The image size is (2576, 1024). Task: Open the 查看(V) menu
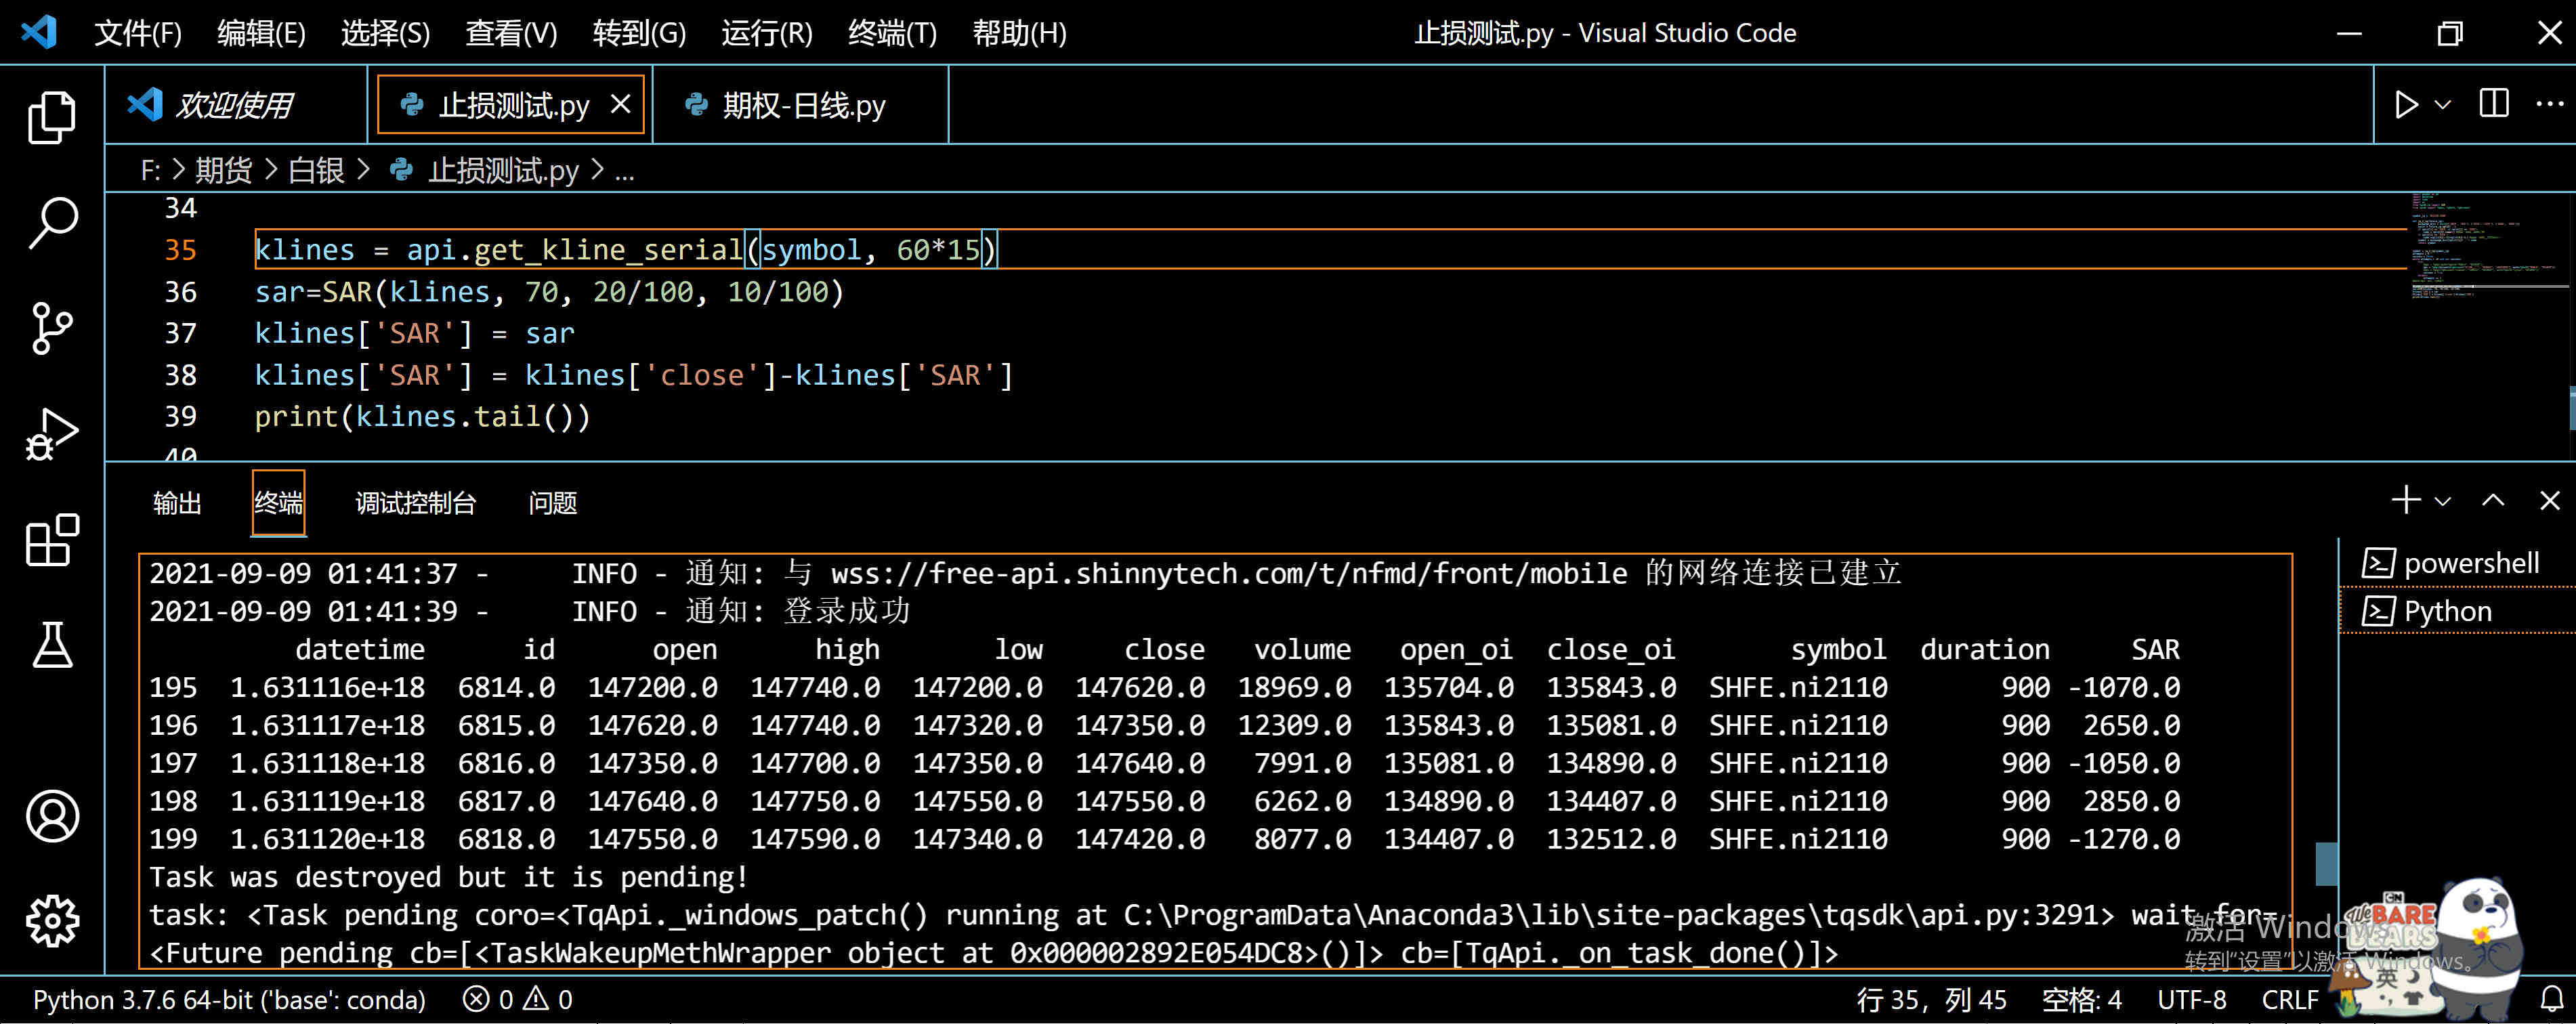(x=511, y=33)
